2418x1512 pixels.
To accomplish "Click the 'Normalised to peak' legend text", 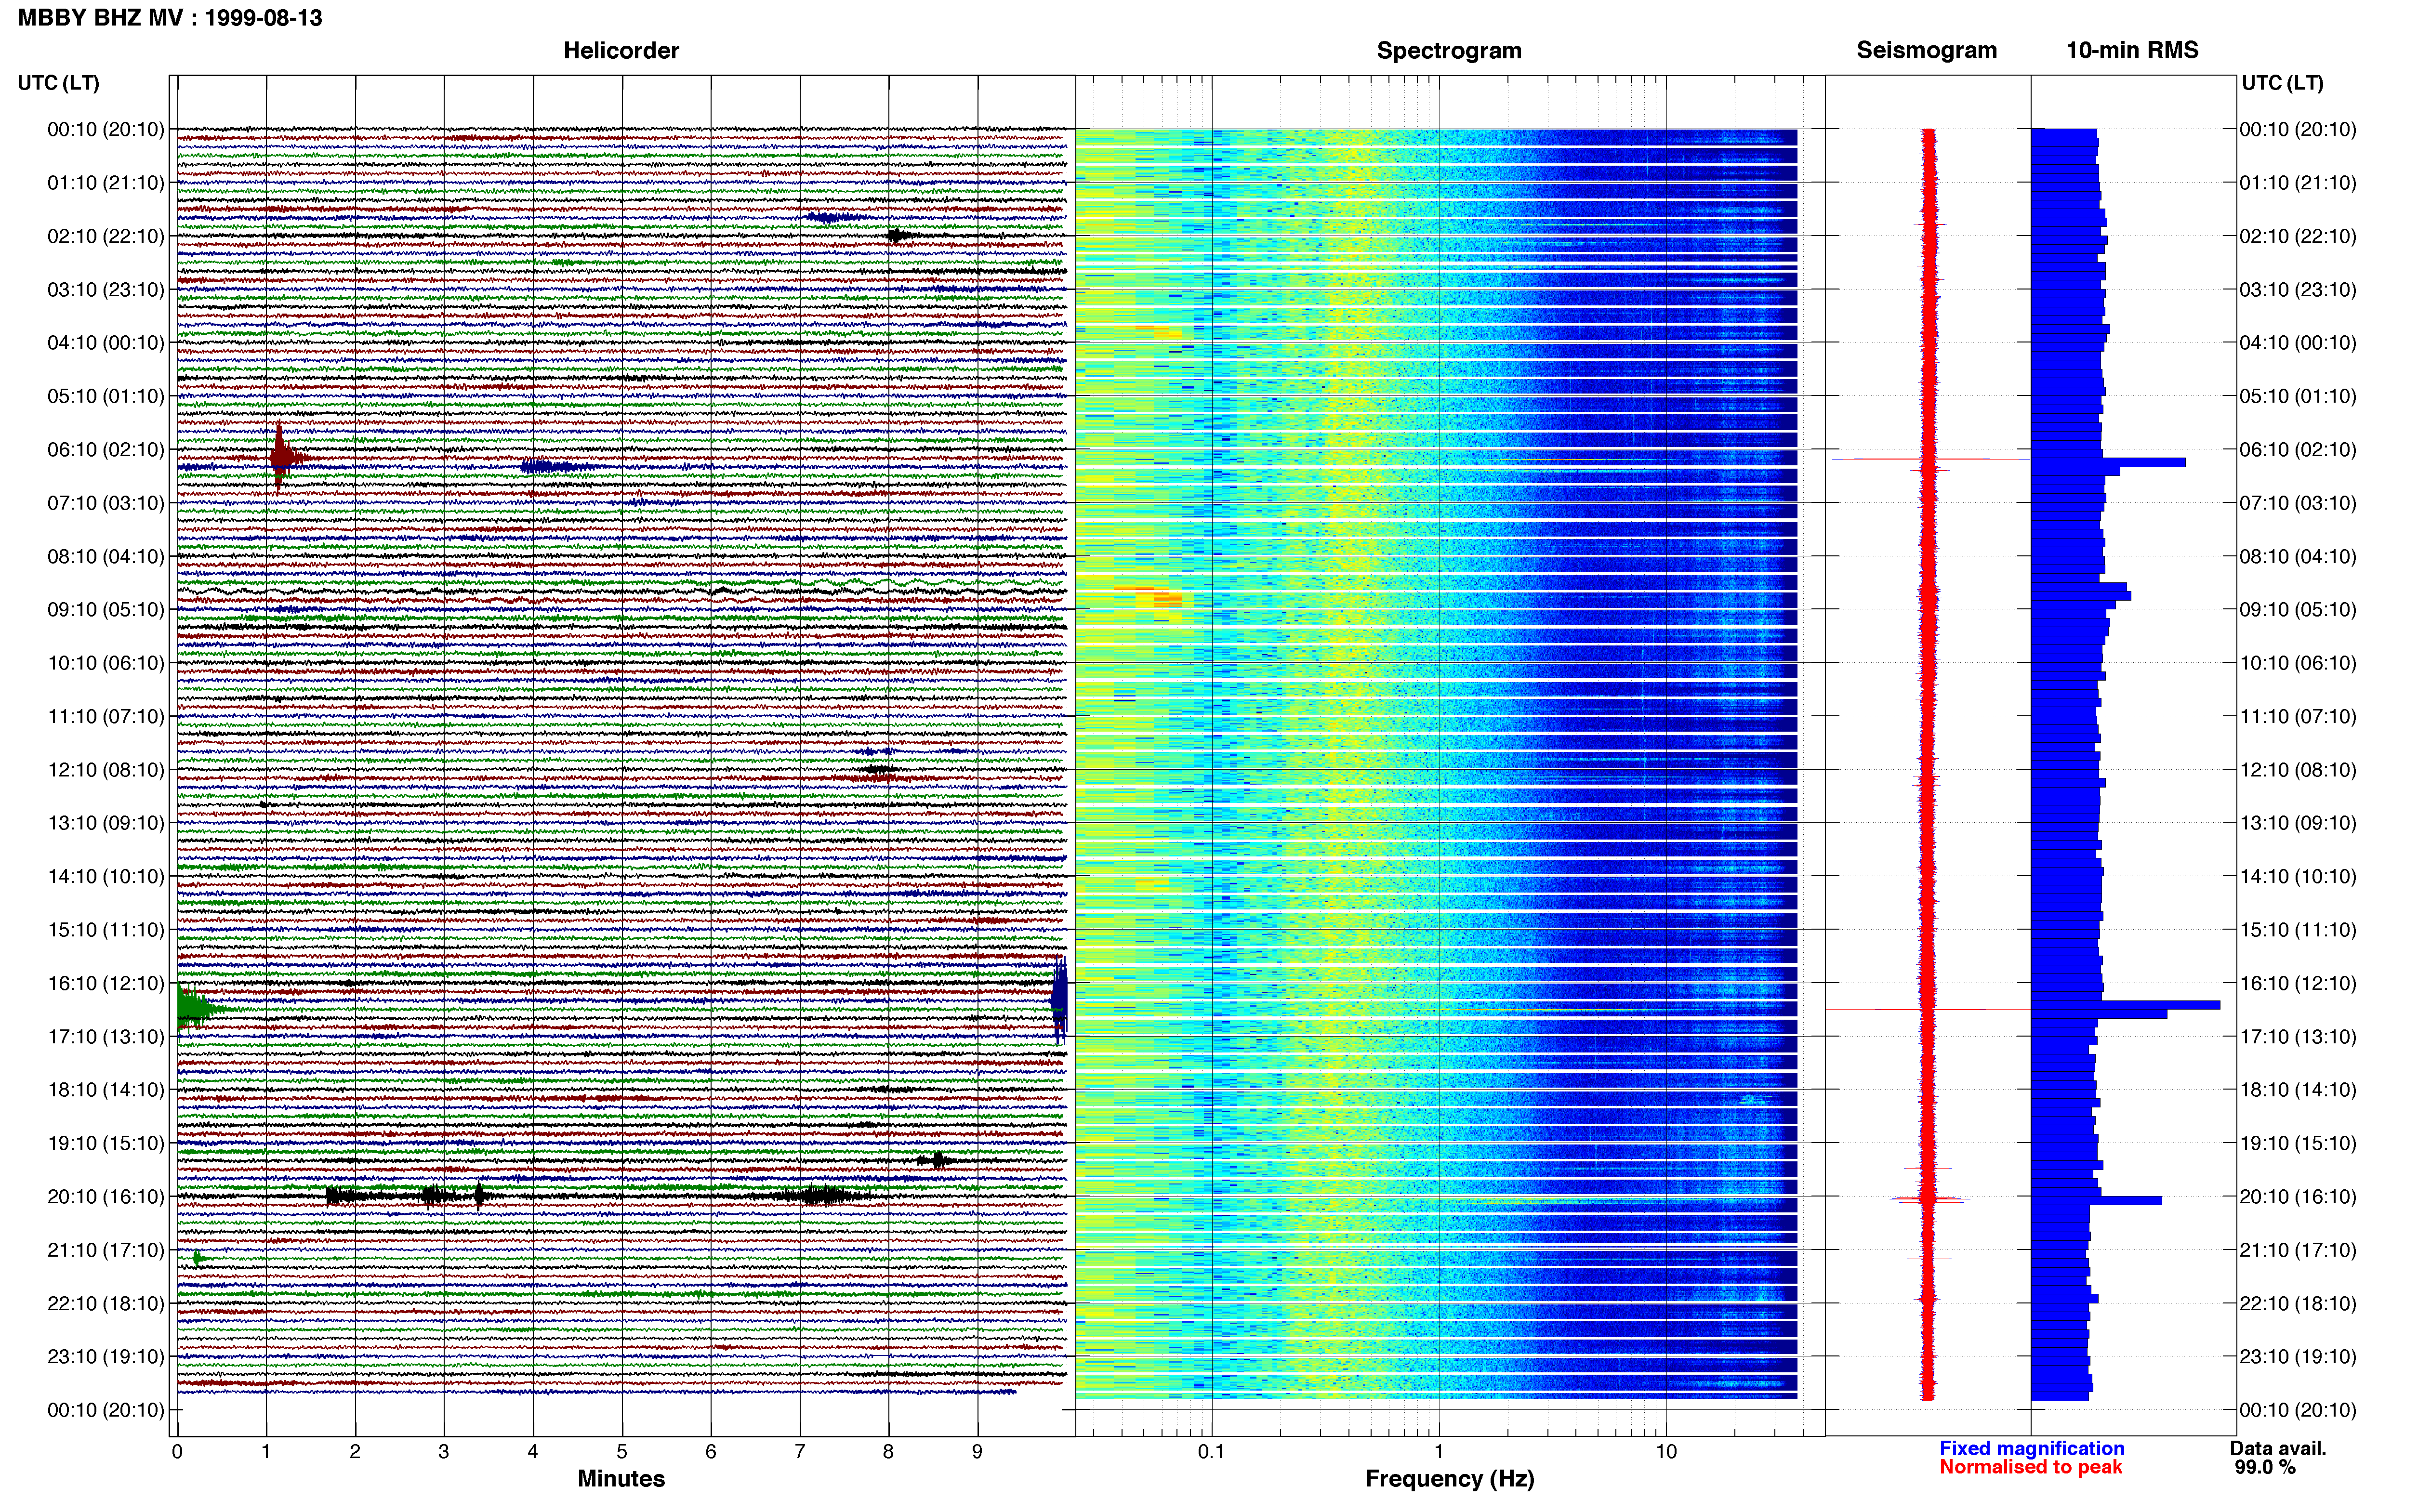I will click(2030, 1467).
